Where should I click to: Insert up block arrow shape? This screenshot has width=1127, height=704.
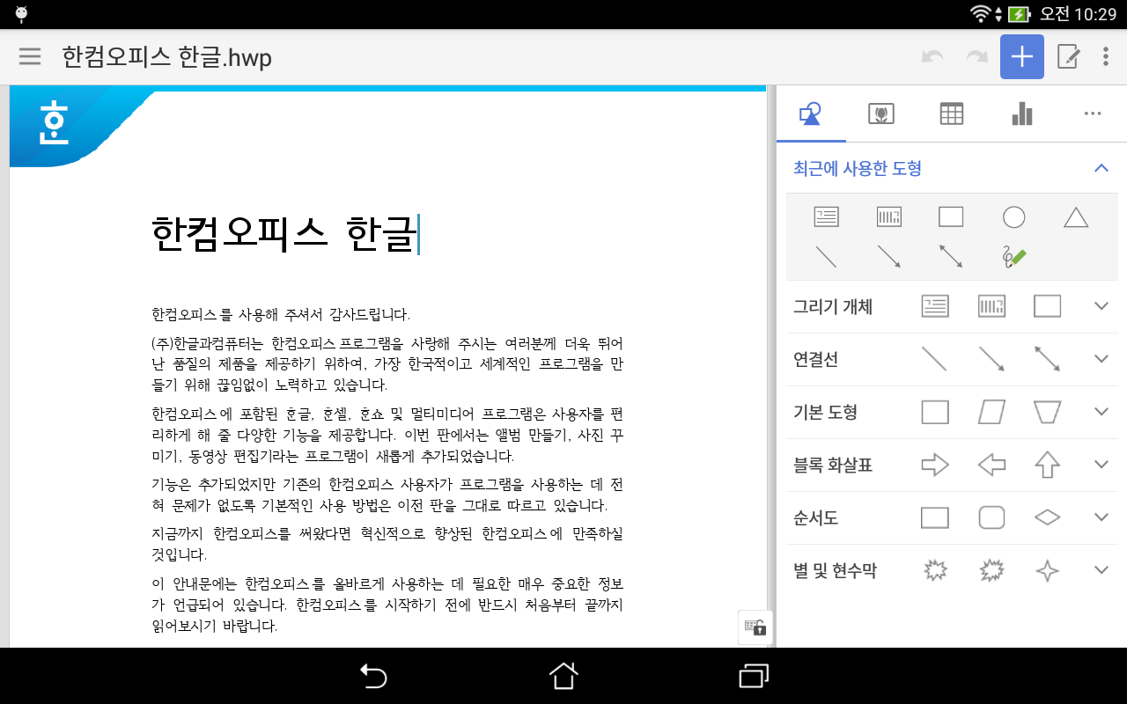1047,465
